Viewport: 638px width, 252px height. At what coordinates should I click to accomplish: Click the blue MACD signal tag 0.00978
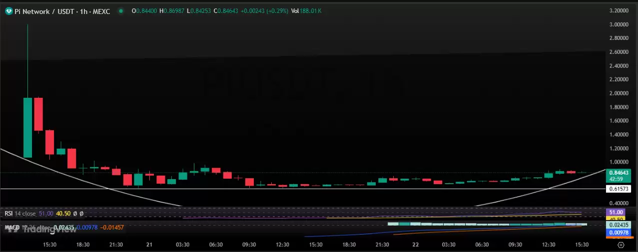[x=620, y=233]
